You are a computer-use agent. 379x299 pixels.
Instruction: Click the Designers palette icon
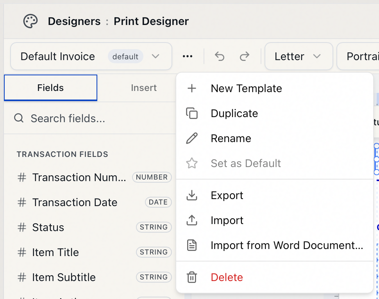point(30,21)
